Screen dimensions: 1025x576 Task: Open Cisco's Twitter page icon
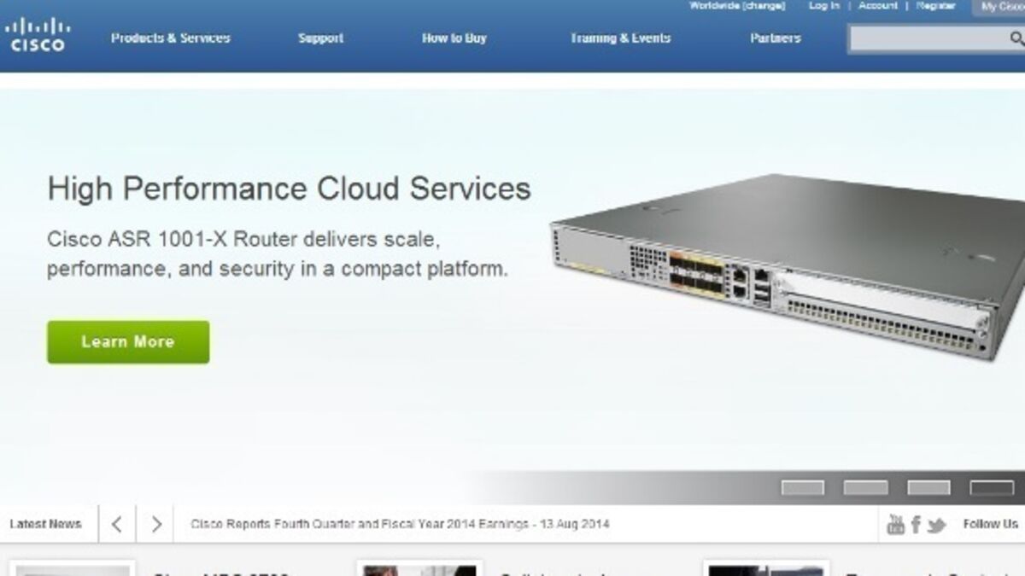(x=936, y=525)
